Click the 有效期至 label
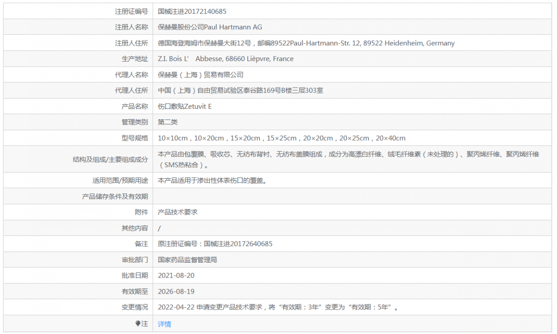This screenshot has height=334, width=557. coord(135,292)
